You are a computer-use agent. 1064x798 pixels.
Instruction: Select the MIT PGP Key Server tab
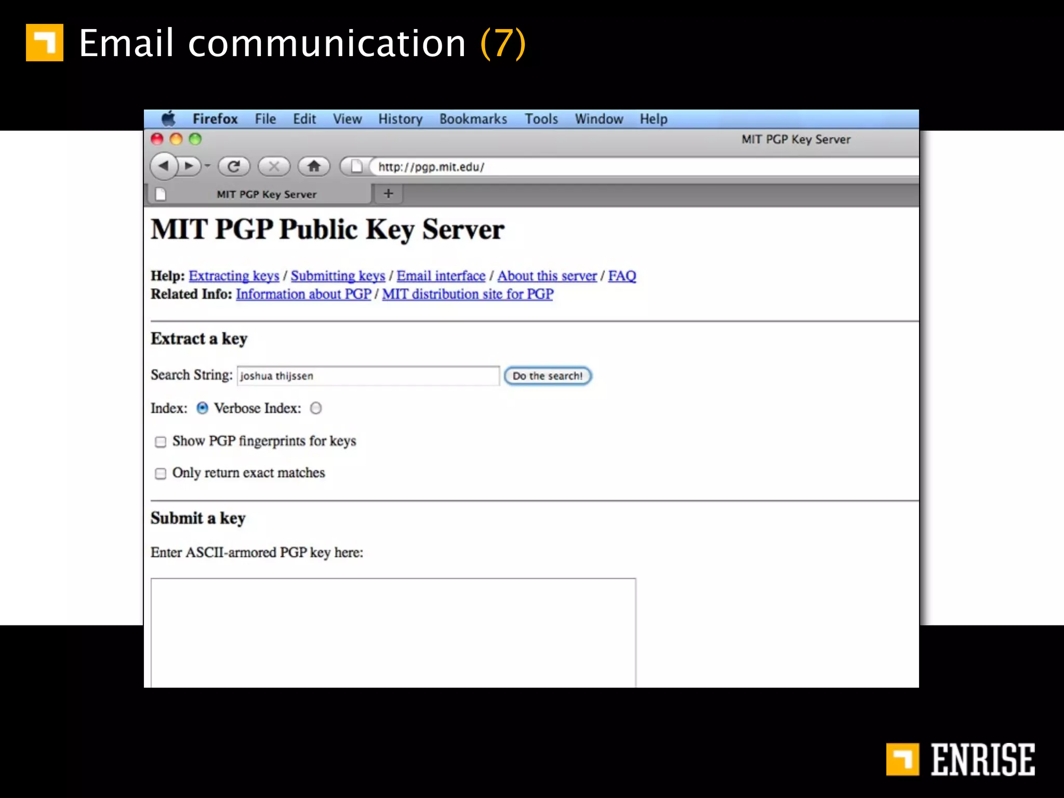point(260,194)
